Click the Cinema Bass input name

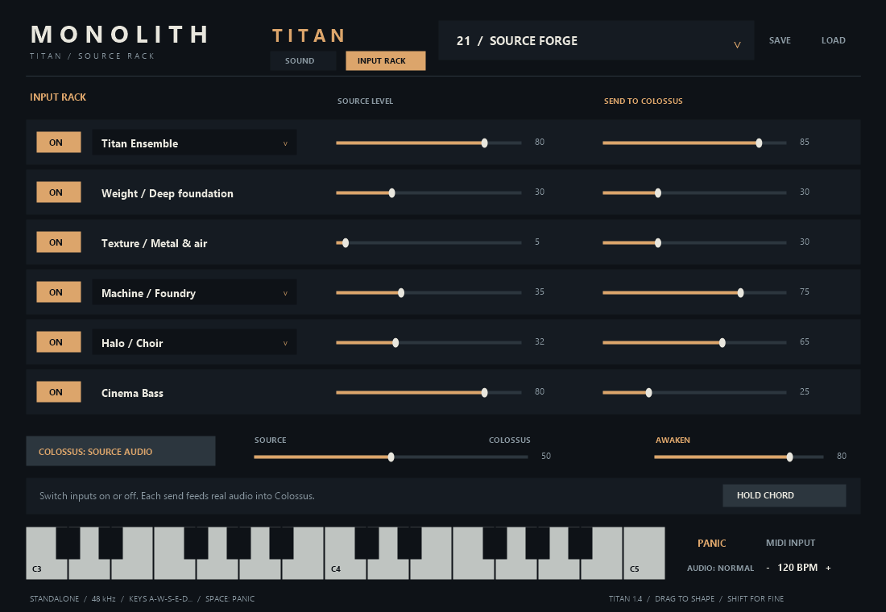tap(132, 393)
